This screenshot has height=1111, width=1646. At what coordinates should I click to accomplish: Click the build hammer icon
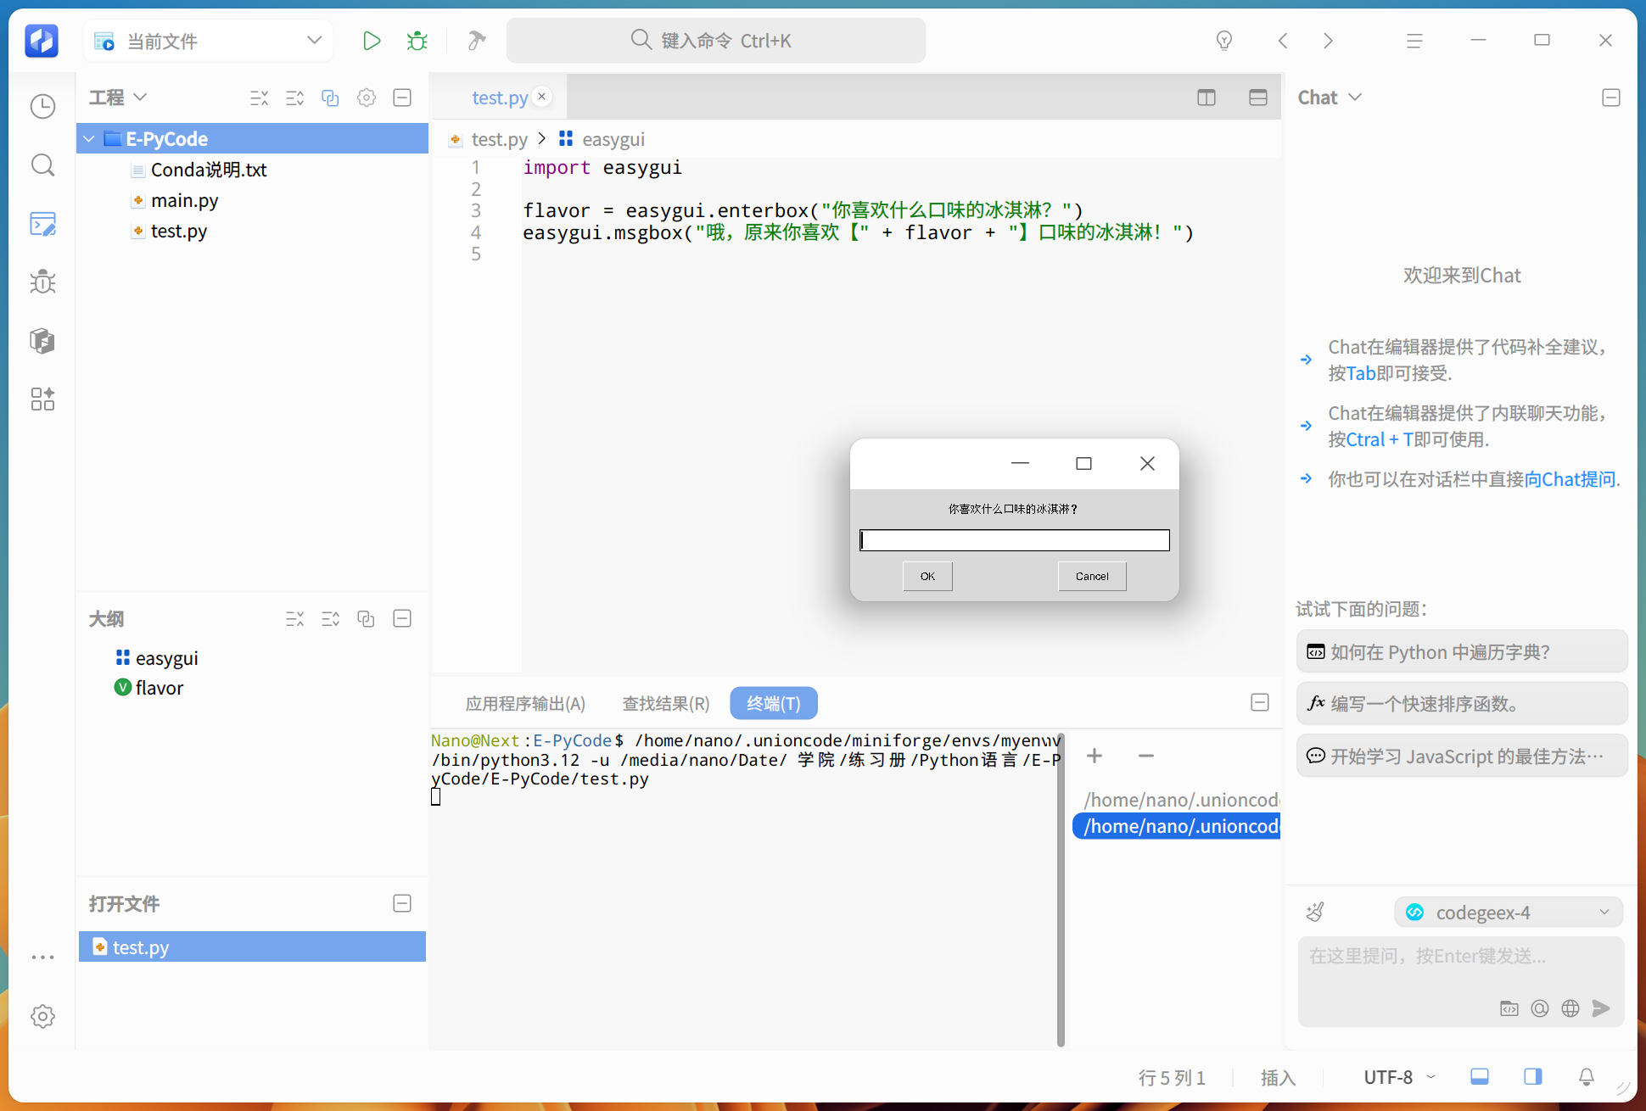click(x=477, y=41)
